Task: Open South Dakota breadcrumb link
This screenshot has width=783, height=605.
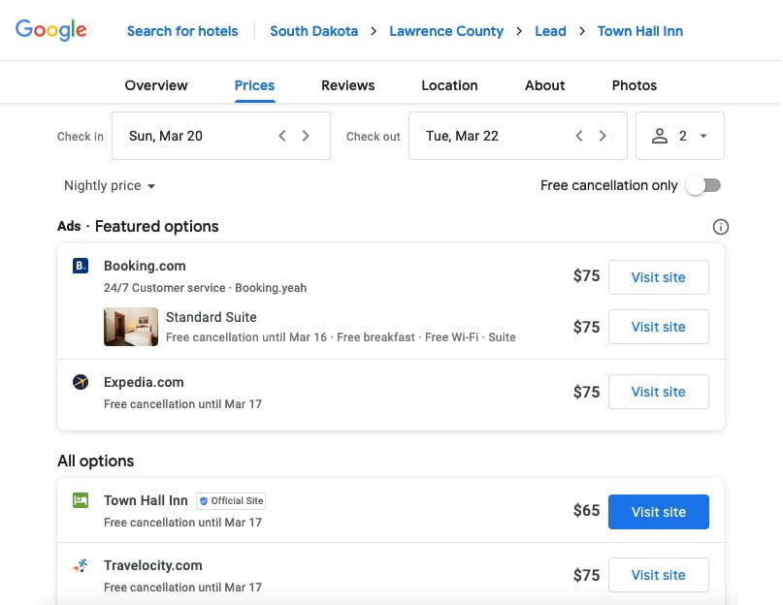Action: click(x=314, y=31)
